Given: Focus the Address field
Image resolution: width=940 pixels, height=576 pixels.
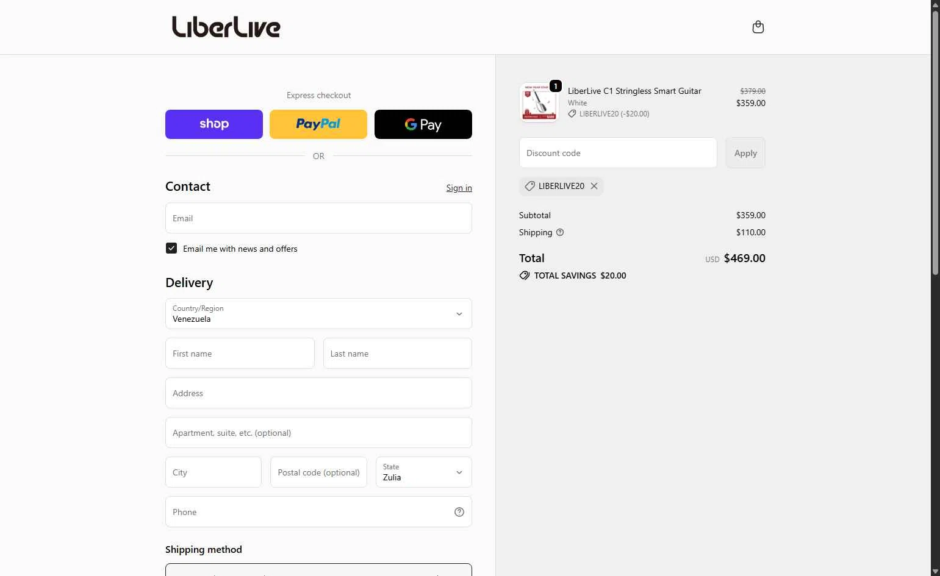Looking at the screenshot, I should point(318,393).
